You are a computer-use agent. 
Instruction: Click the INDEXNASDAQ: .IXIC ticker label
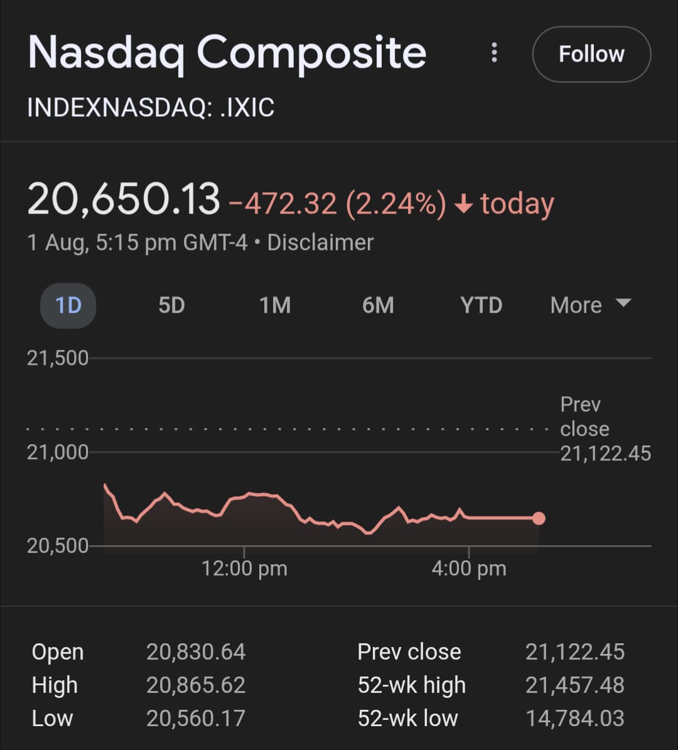click(x=151, y=108)
